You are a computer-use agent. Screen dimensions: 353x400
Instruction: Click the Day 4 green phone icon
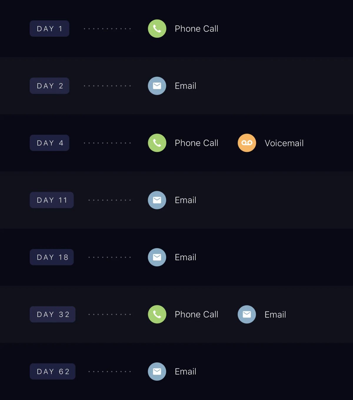click(x=157, y=143)
